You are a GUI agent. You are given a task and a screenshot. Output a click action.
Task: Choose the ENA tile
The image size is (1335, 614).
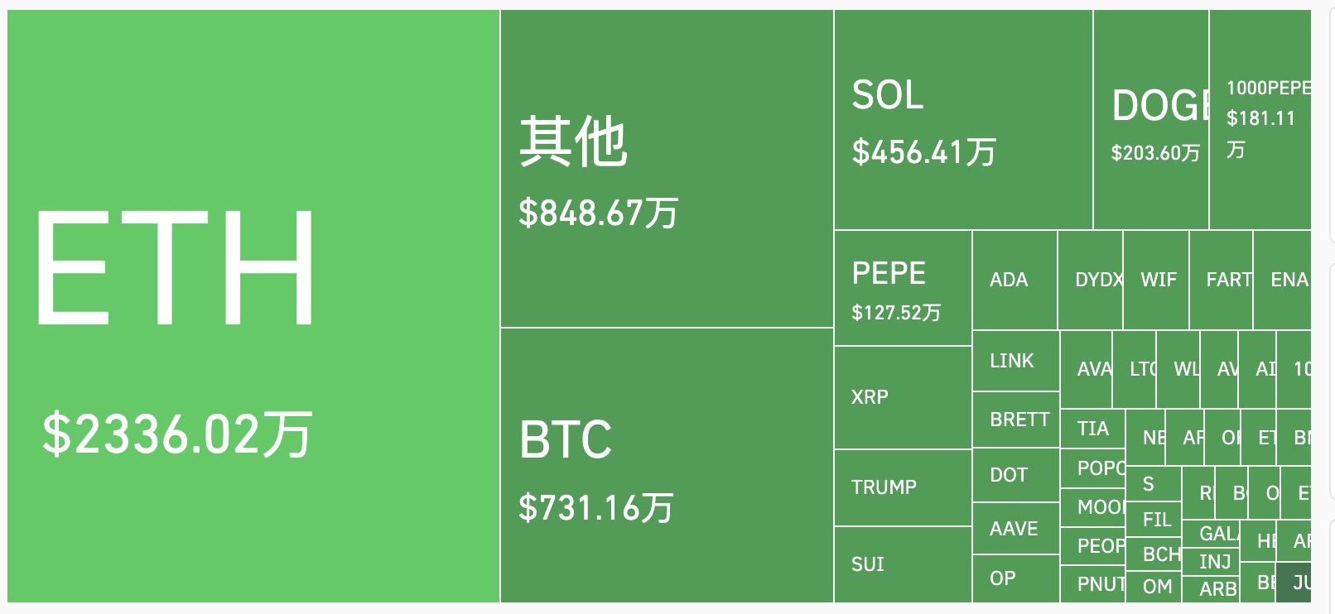coord(1283,280)
